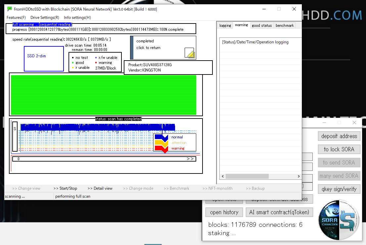366x245 pixels.
Task: Click the green good legend square
Action: 73,63
